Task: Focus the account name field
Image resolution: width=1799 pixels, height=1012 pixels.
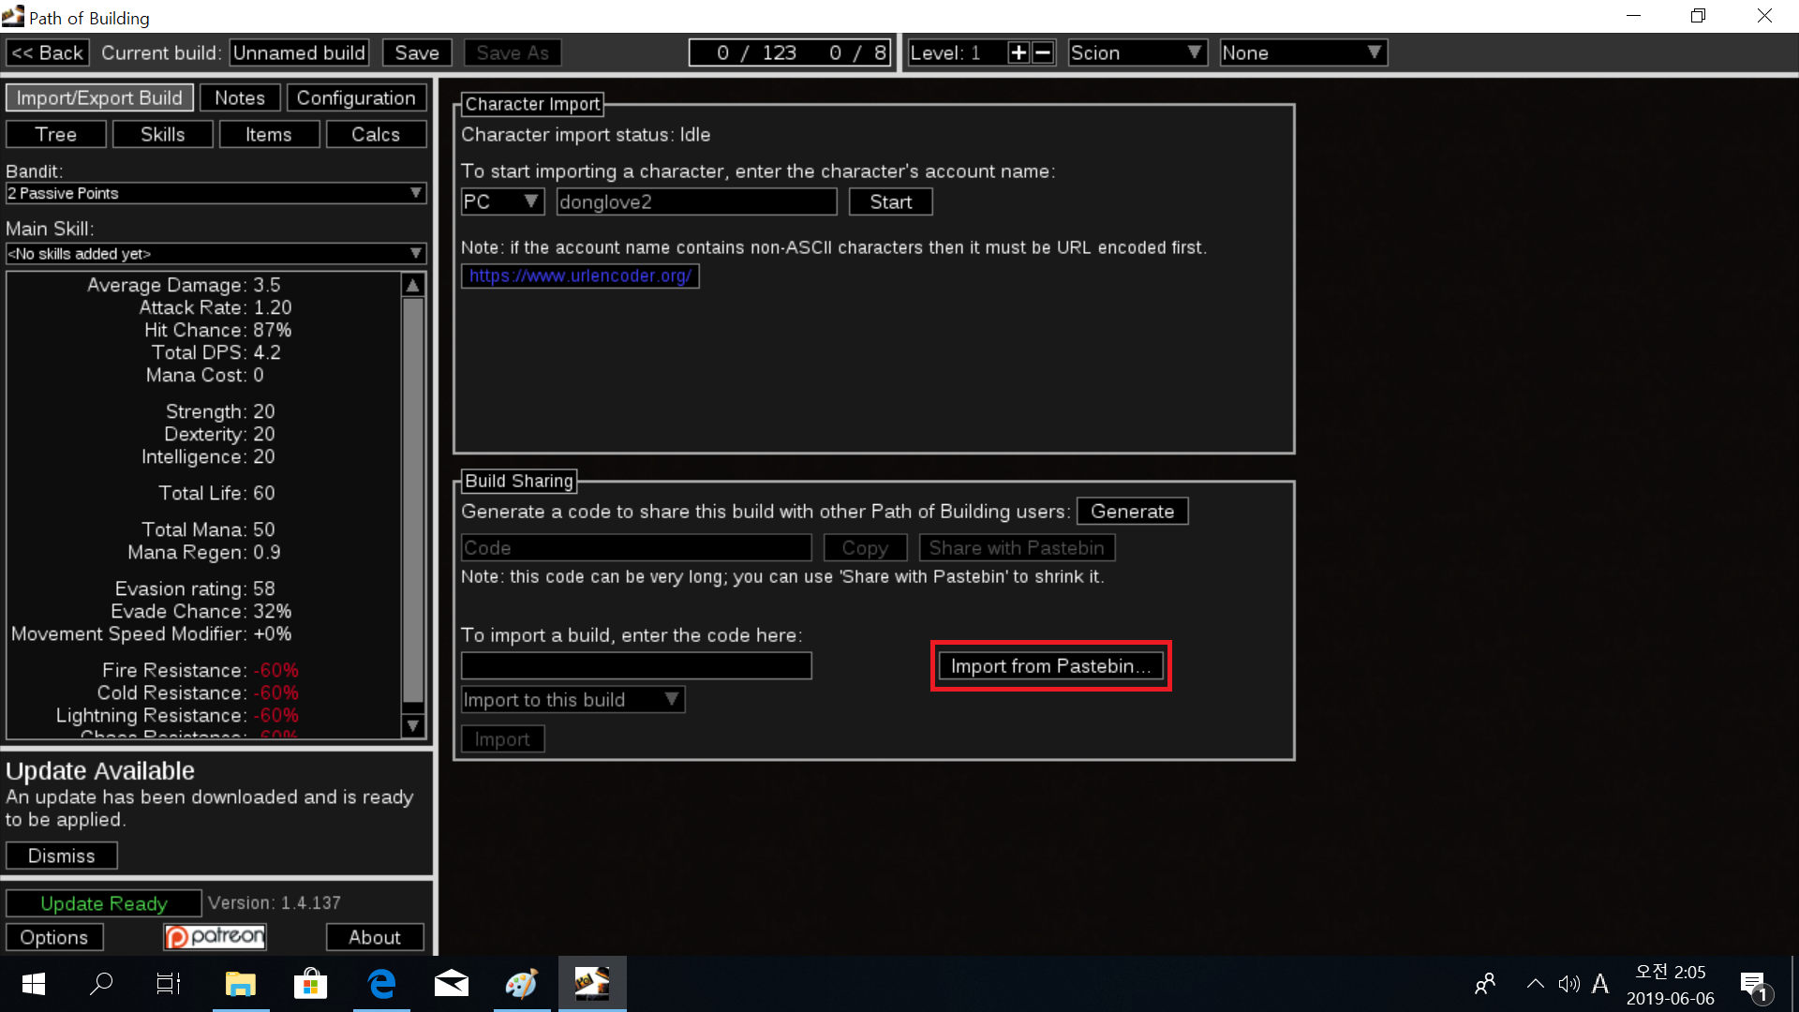Action: point(696,202)
